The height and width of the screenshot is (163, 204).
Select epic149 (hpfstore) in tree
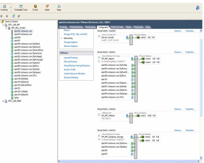tap(21, 82)
